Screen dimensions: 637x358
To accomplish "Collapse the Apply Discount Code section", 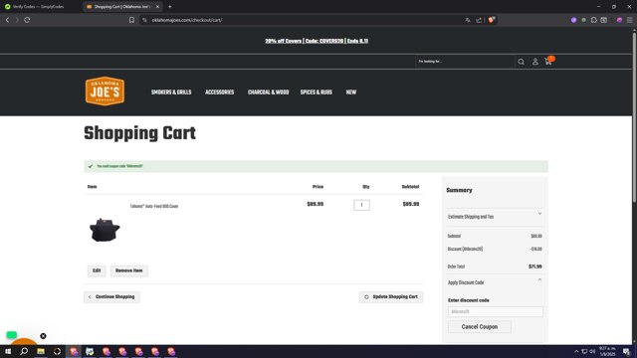I will (495, 282).
